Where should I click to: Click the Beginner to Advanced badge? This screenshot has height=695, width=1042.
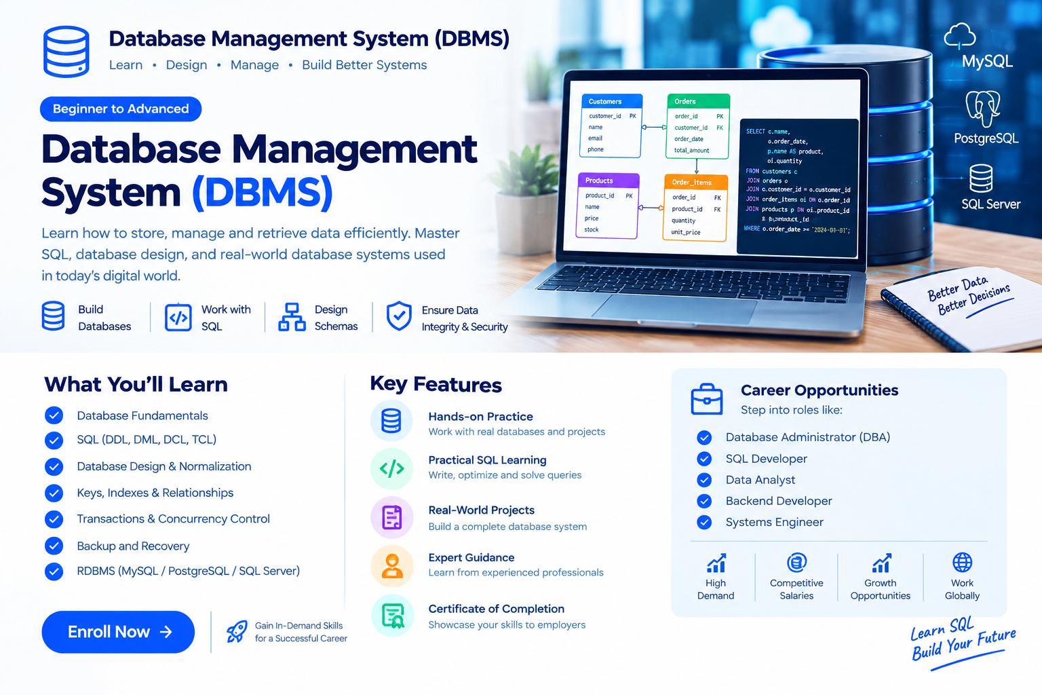coord(121,109)
